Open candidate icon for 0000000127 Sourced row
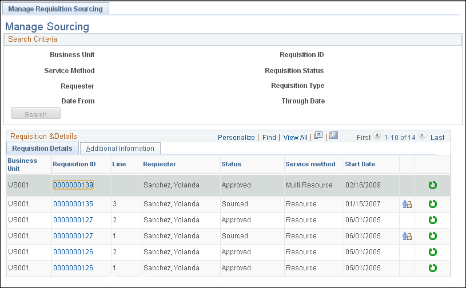 click(x=407, y=237)
